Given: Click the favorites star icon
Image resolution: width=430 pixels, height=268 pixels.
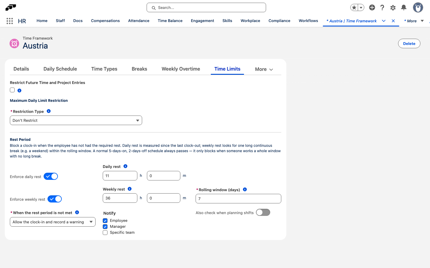Looking at the screenshot, I should (x=354, y=7).
